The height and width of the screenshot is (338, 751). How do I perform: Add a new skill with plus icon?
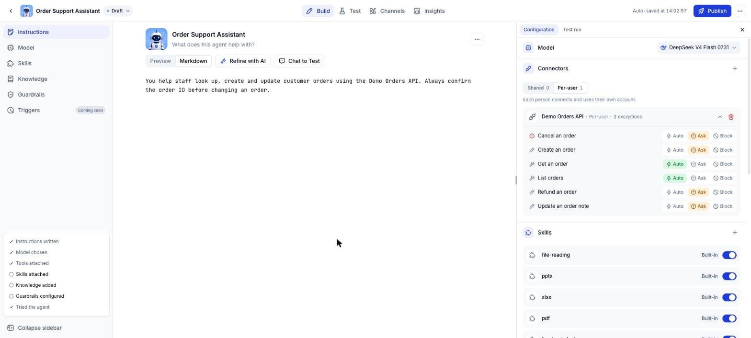[x=735, y=233]
